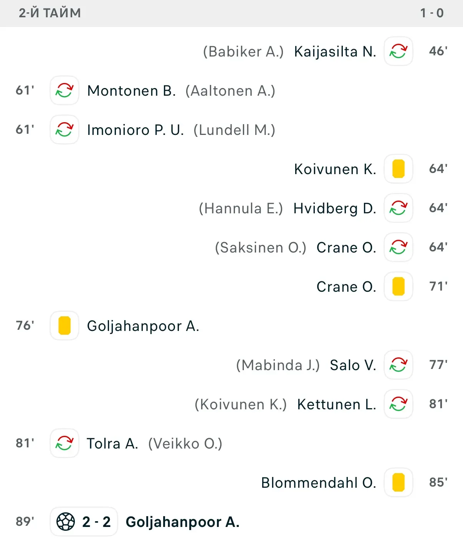Click the substitution icon beside Kettunen L.
Viewport: 463px width, 545px height.
399,404
